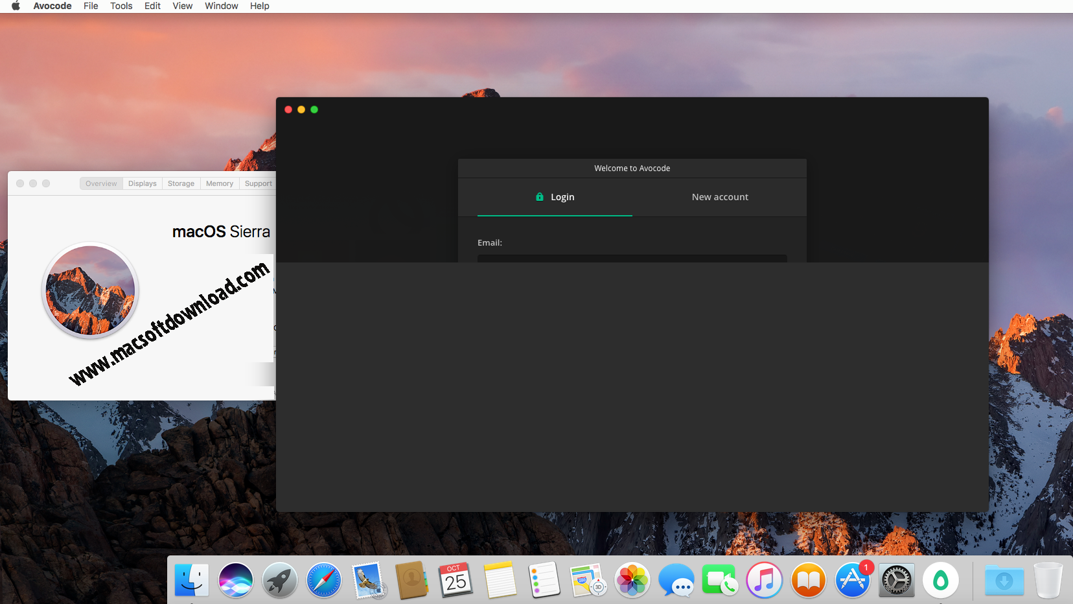This screenshot has width=1073, height=604.
Task: Open the Edit menu
Action: [x=152, y=6]
